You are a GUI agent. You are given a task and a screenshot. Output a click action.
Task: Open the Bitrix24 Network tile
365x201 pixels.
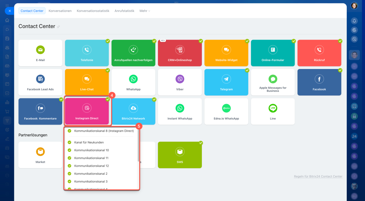[x=133, y=111]
